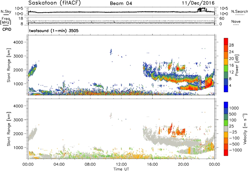Click the 08:00 time axis label
This screenshot has width=248, height=171.
coord(90,164)
